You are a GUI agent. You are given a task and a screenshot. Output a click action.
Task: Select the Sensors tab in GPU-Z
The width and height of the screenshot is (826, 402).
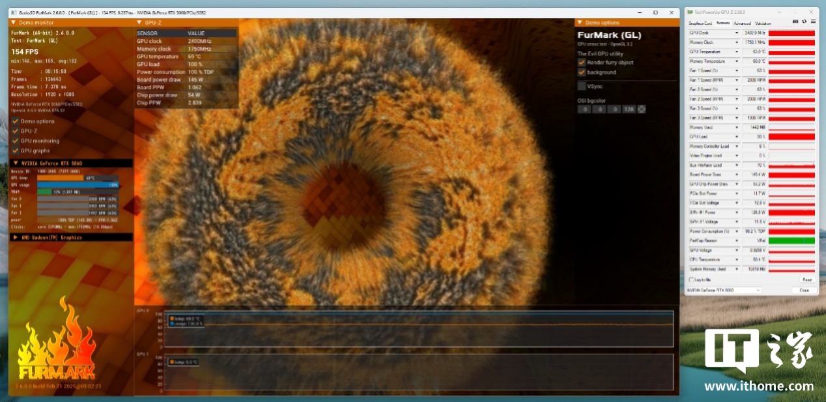tap(722, 23)
